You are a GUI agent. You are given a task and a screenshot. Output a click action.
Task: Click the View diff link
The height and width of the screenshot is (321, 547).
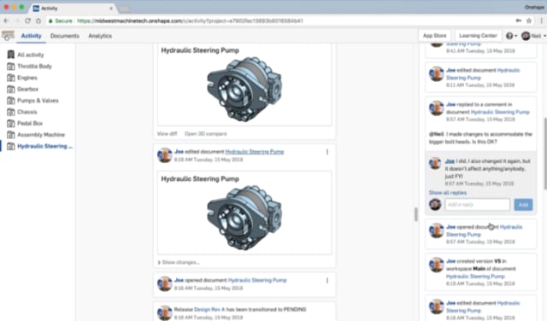[168, 134]
